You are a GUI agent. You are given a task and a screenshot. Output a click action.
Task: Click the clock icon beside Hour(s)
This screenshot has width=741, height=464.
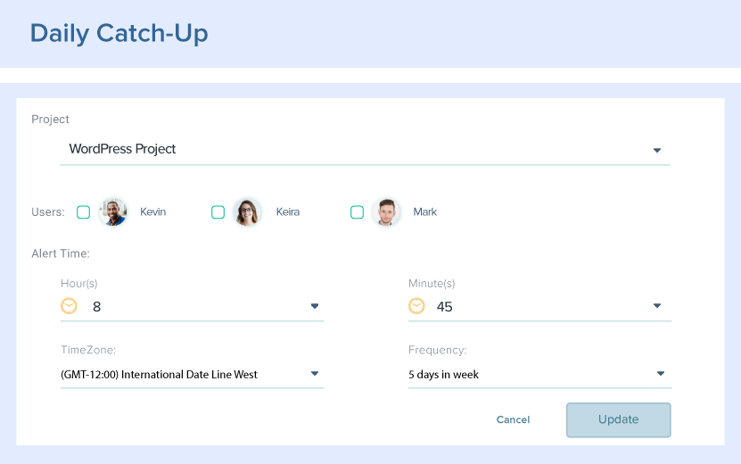(69, 306)
